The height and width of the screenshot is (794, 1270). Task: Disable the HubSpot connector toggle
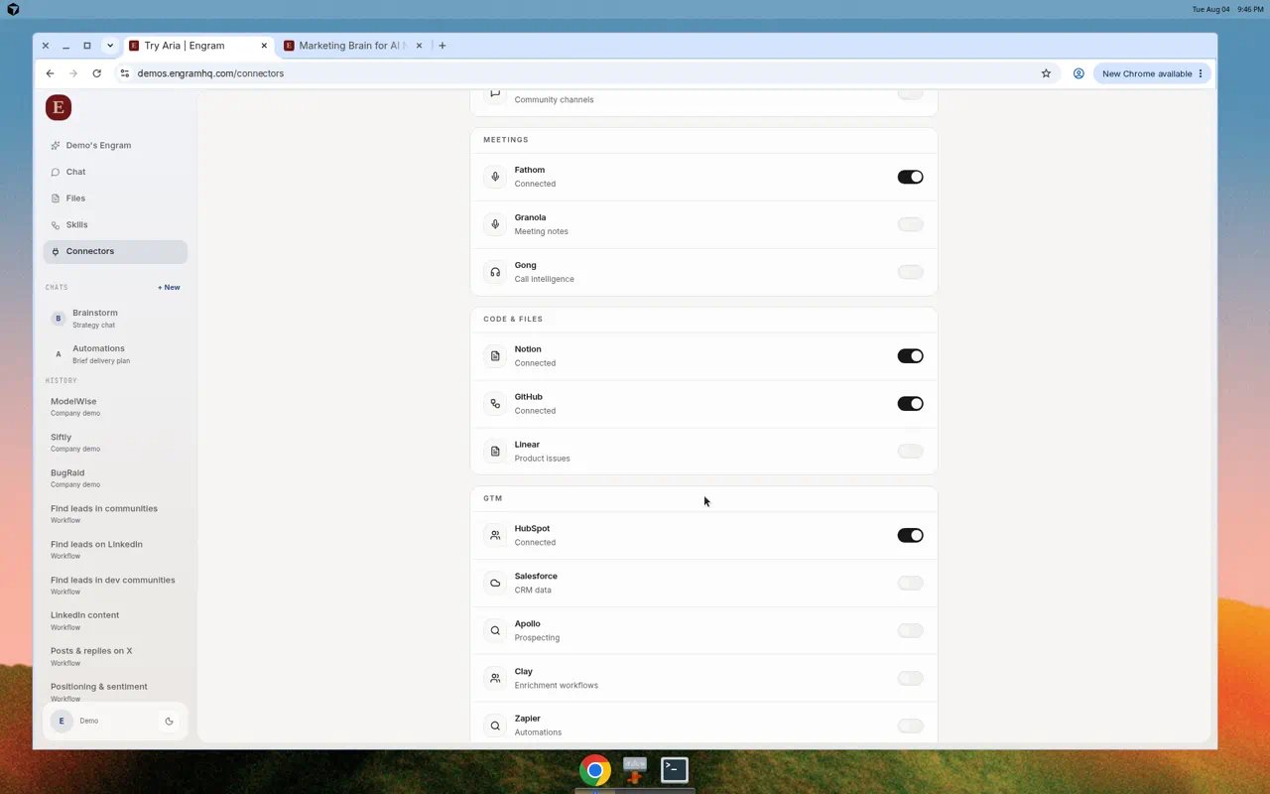tap(910, 535)
